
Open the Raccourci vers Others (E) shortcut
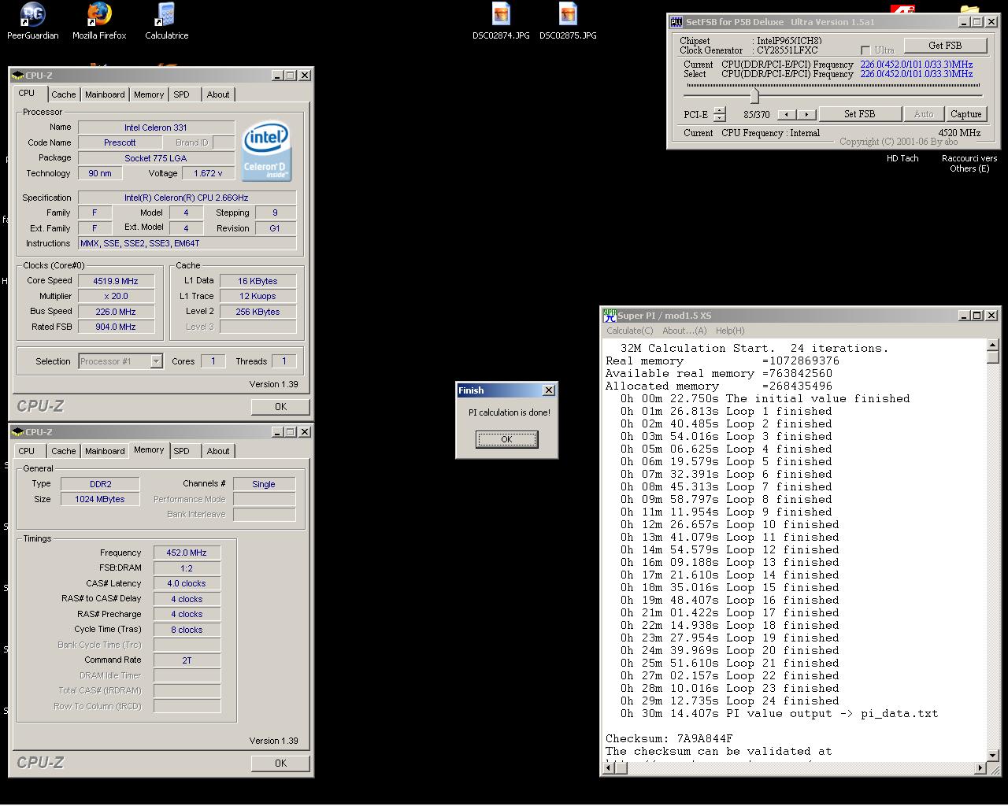coord(969,163)
